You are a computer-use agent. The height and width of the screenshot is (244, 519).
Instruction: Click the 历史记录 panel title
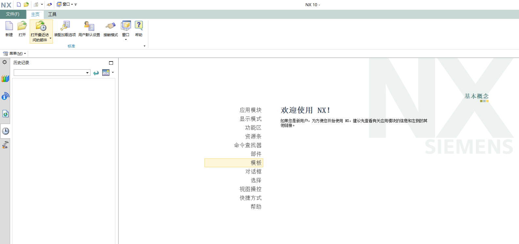21,63
